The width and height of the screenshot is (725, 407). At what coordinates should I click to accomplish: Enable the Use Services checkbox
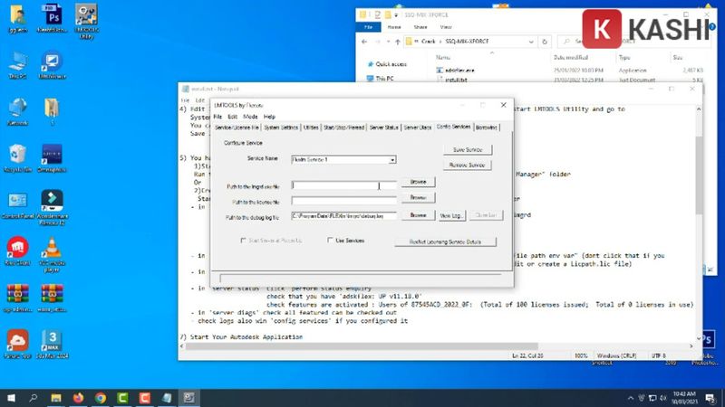coord(330,241)
